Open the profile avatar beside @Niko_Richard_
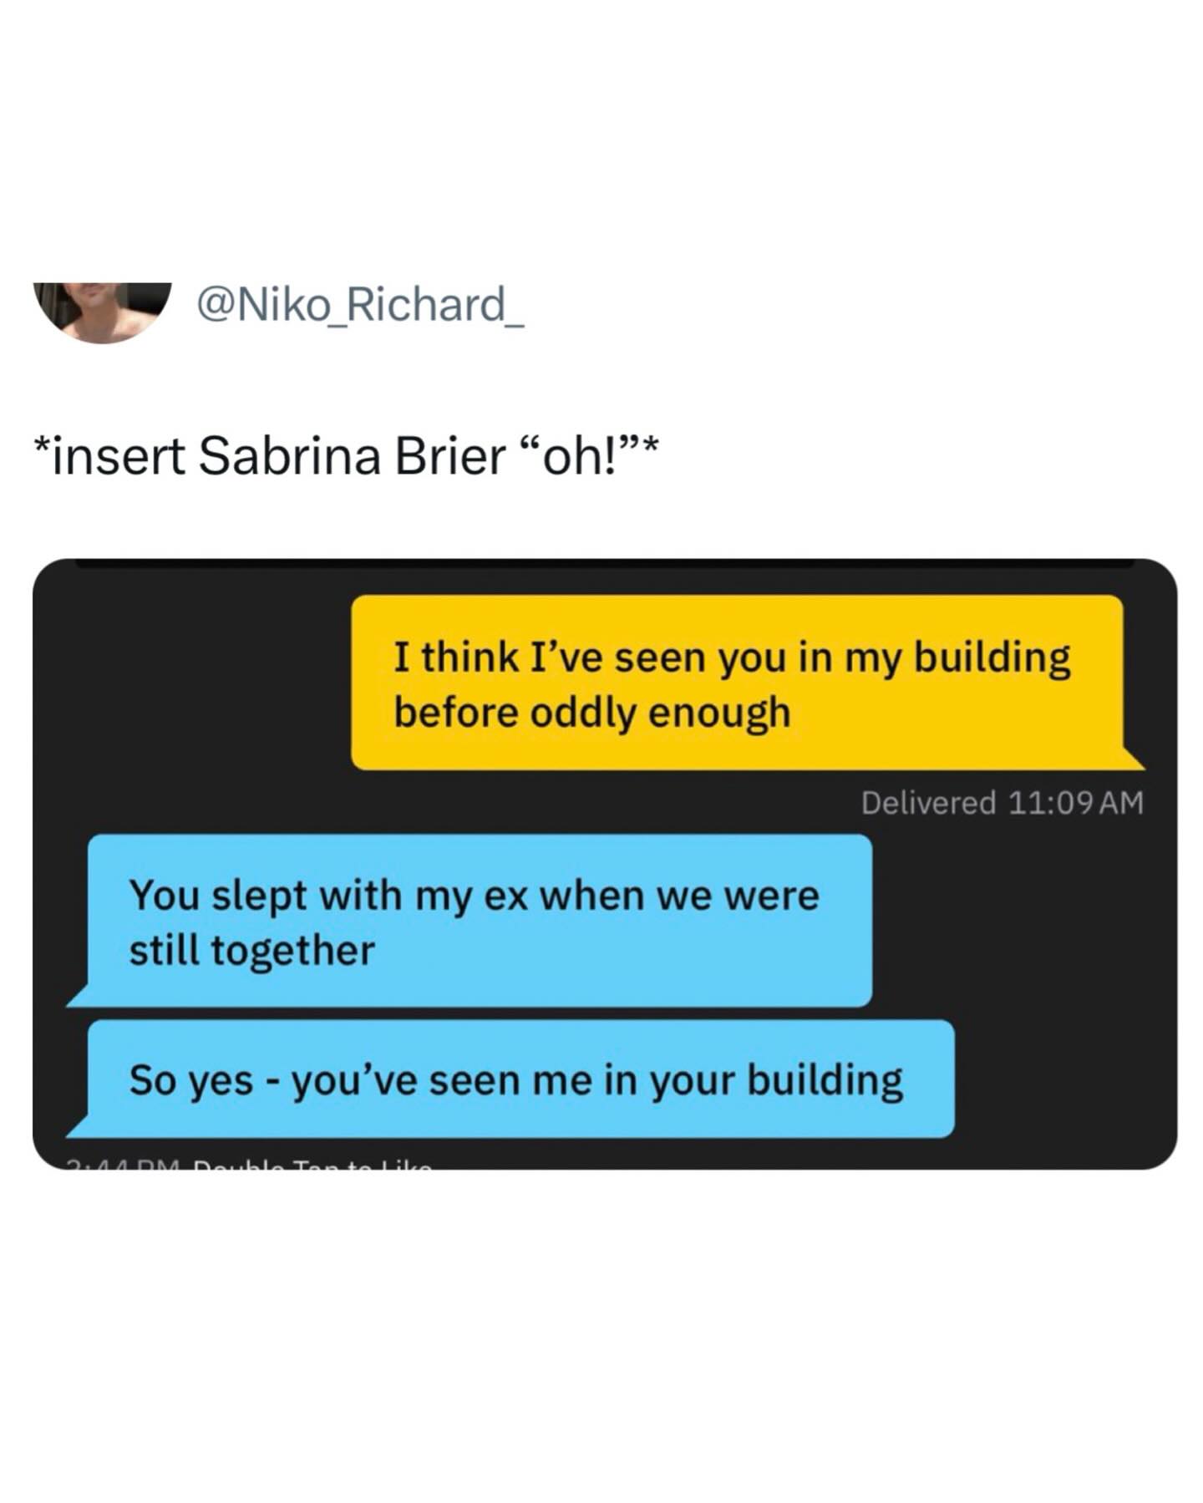The image size is (1203, 1503). (x=103, y=312)
